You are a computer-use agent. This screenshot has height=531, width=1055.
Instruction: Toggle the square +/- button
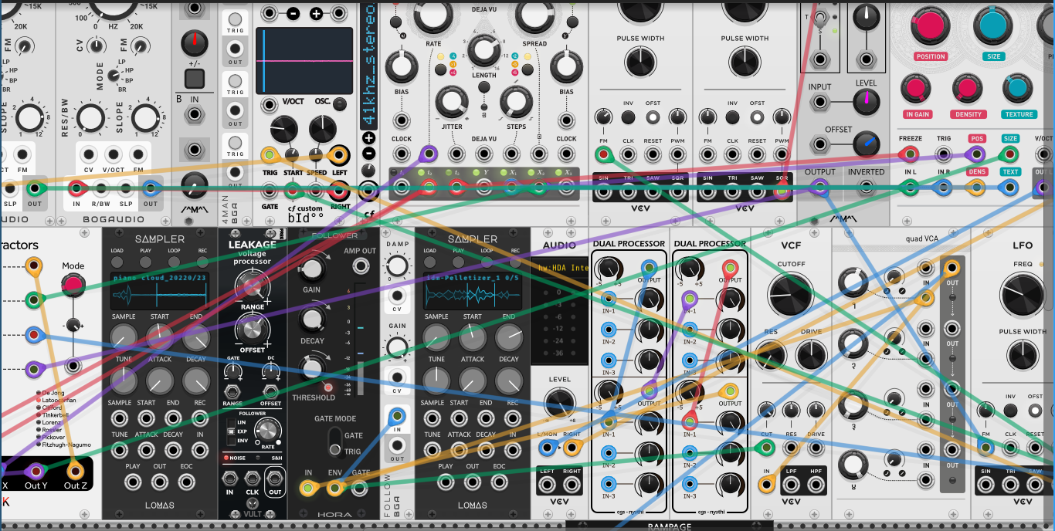click(194, 78)
